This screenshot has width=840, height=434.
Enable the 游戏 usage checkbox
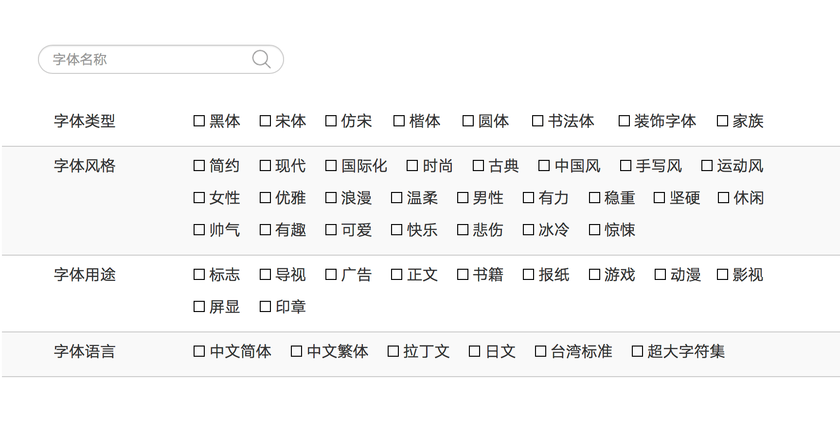click(x=594, y=275)
